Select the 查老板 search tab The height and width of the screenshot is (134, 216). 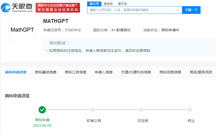coord(109,4)
